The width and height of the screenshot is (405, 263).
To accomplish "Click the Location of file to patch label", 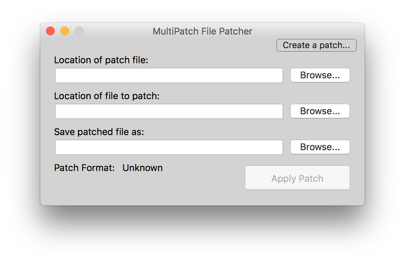I will [x=107, y=96].
